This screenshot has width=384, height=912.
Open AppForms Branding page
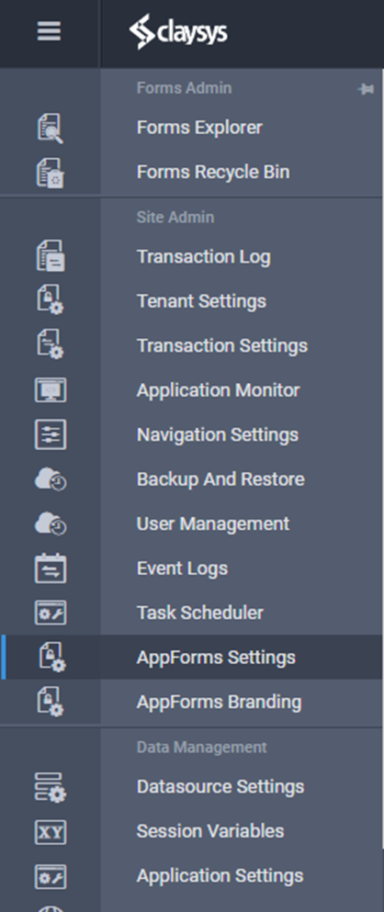click(x=219, y=702)
